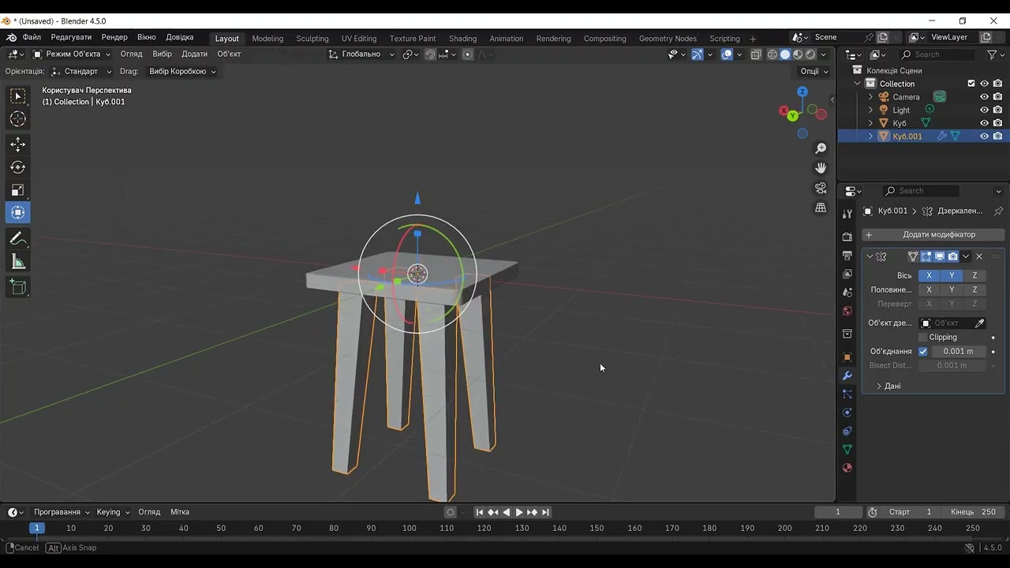This screenshot has height=568, width=1010.
Task: Expand the Camera tree item
Action: coord(871,97)
